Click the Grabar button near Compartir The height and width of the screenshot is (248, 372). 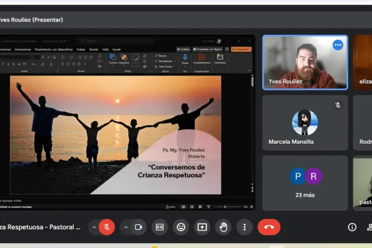(x=184, y=50)
